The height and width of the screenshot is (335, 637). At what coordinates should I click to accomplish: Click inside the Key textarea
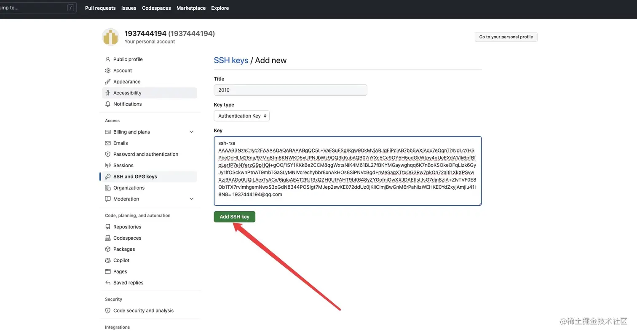348,171
